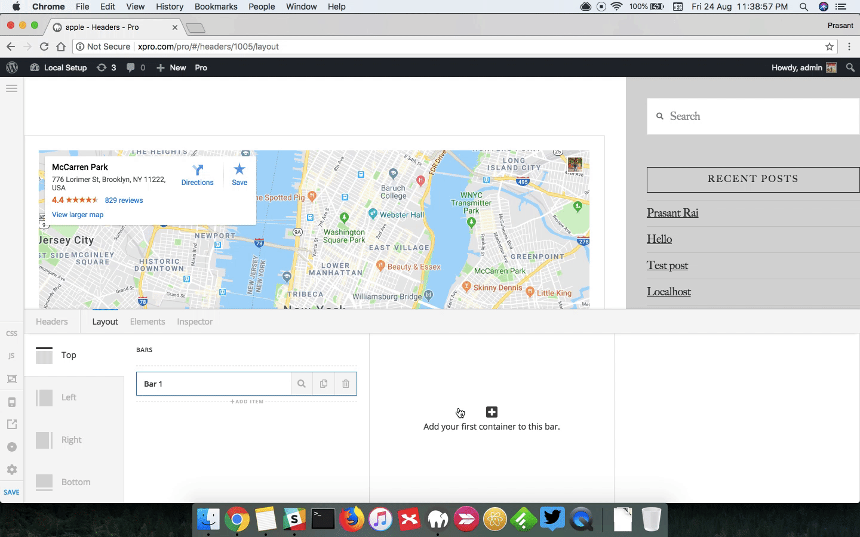Open Finder from the Dock
The image size is (860, 537).
click(x=208, y=519)
